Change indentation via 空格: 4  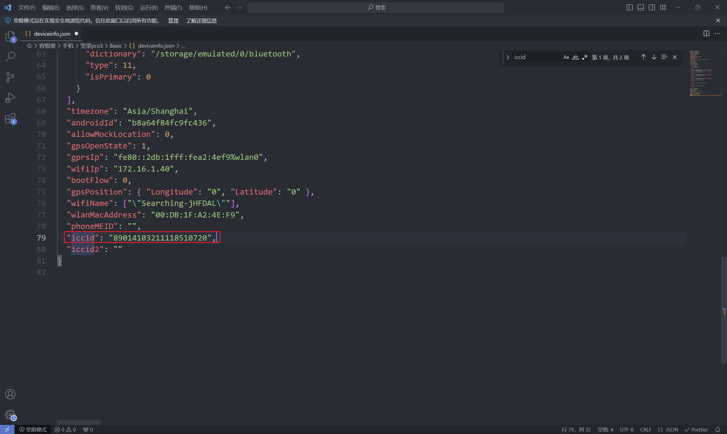(x=605, y=429)
